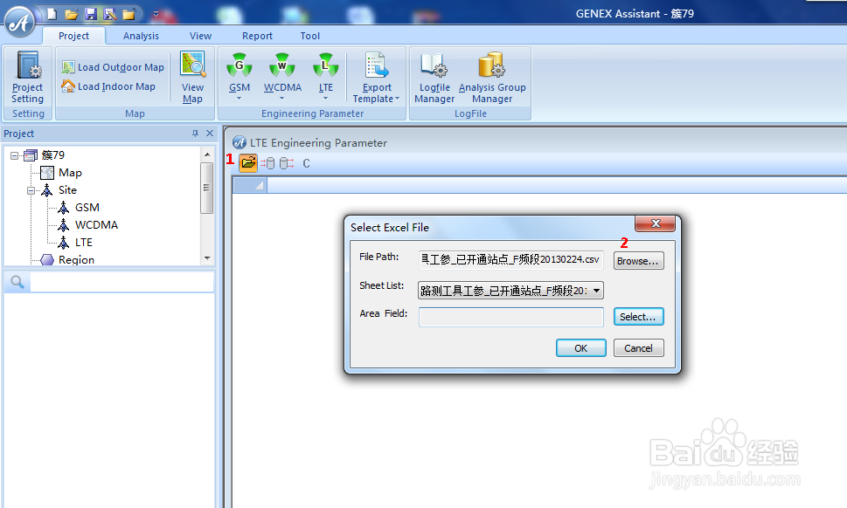Select the Region node in project tree
847x508 pixels.
click(x=76, y=259)
